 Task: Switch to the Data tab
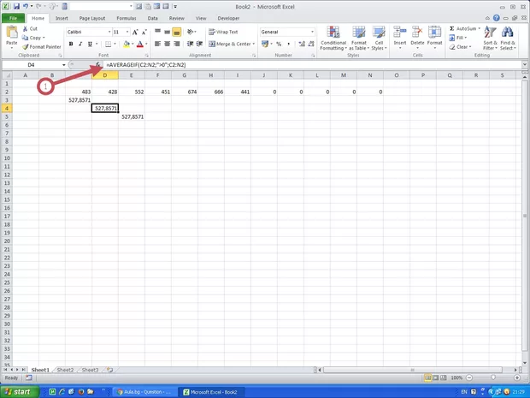coord(152,18)
